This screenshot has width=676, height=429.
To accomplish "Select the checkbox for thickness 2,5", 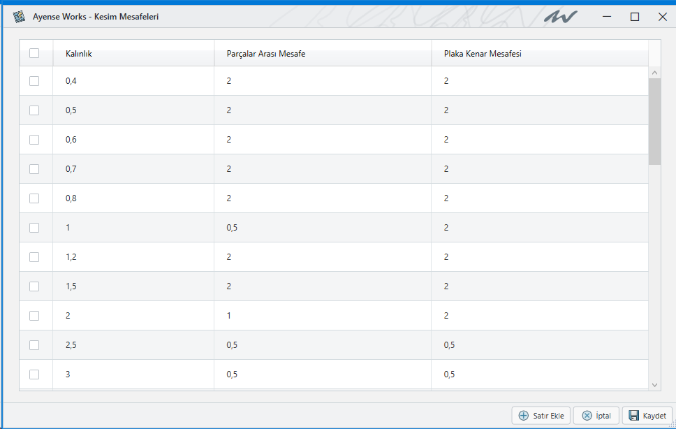I will (x=34, y=345).
